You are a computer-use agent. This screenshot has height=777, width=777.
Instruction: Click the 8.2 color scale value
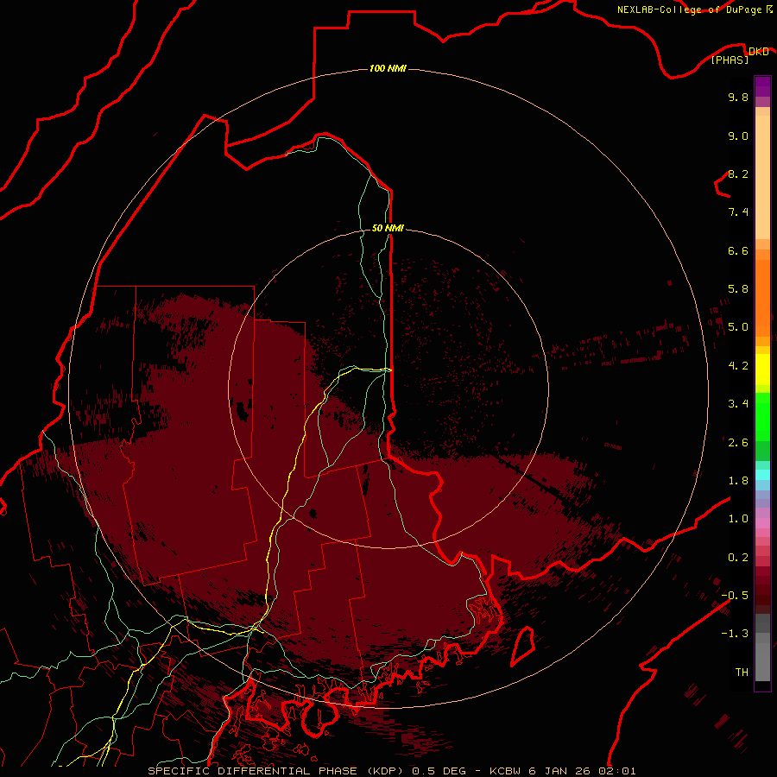(738, 174)
